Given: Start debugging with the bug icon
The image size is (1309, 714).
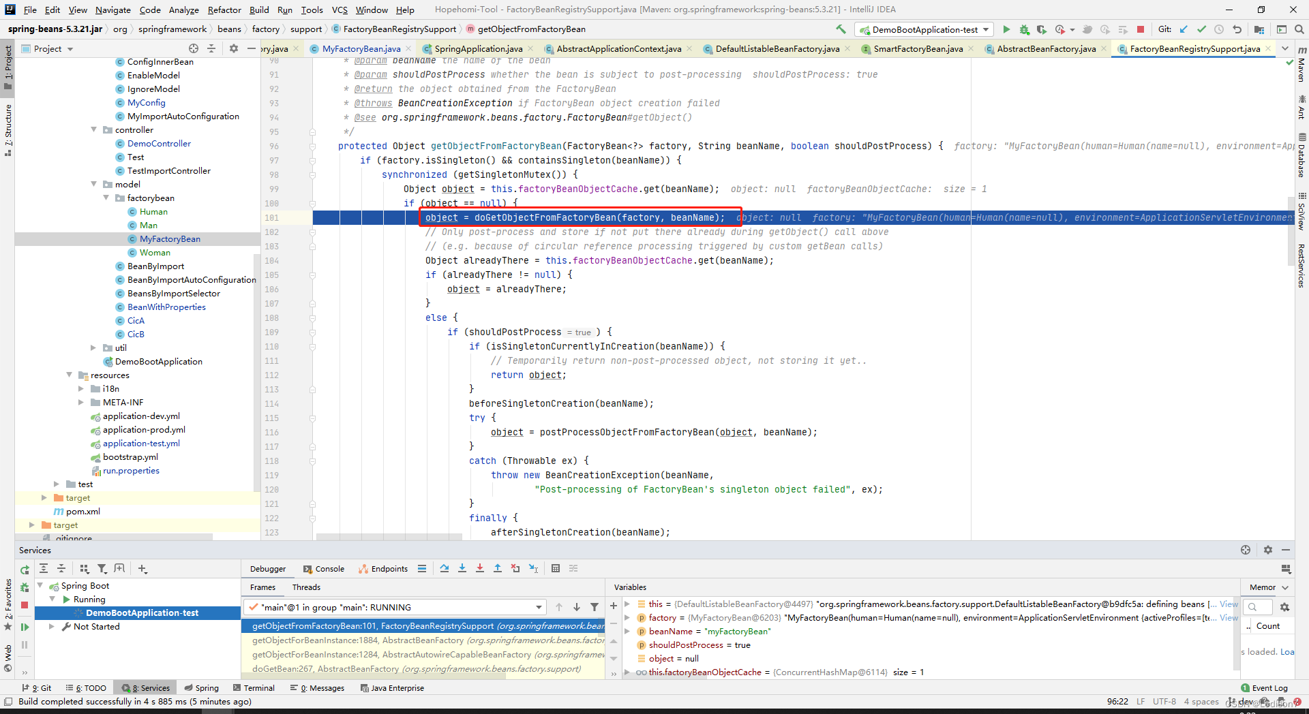Looking at the screenshot, I should tap(1024, 29).
